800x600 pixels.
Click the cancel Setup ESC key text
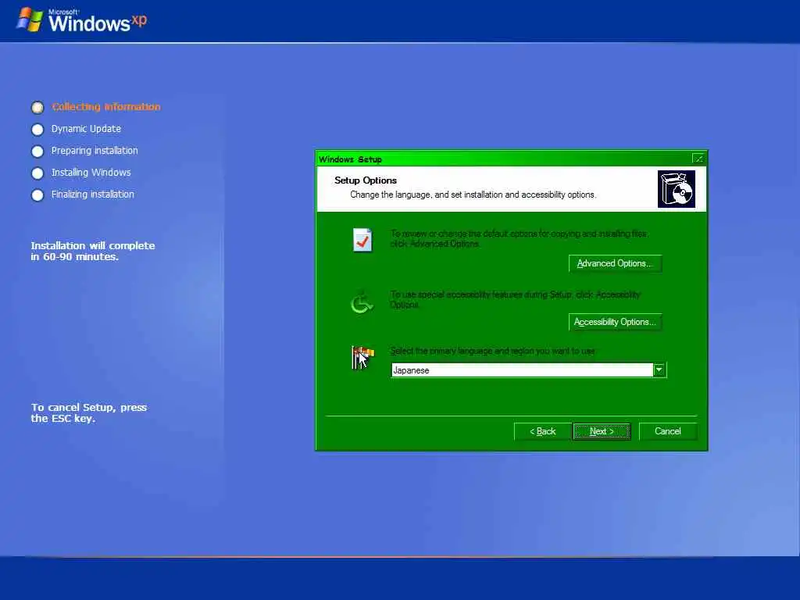[89, 412]
